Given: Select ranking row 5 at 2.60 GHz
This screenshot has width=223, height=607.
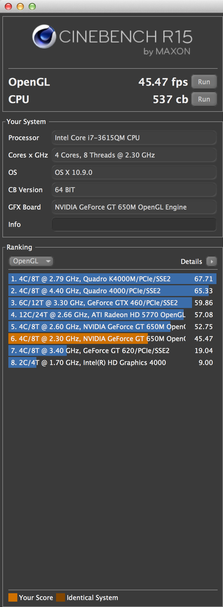Looking at the screenshot, I should 112,327.
